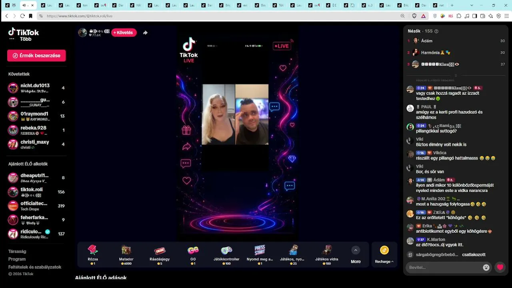This screenshot has height=288, width=512.
Task: Switch to the "HA" TikTok tab
Action: pos(136,5)
